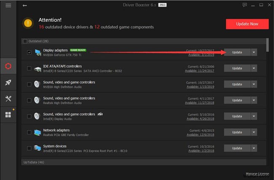Expand the Display adapters Update dropdown arrow

click(254, 52)
